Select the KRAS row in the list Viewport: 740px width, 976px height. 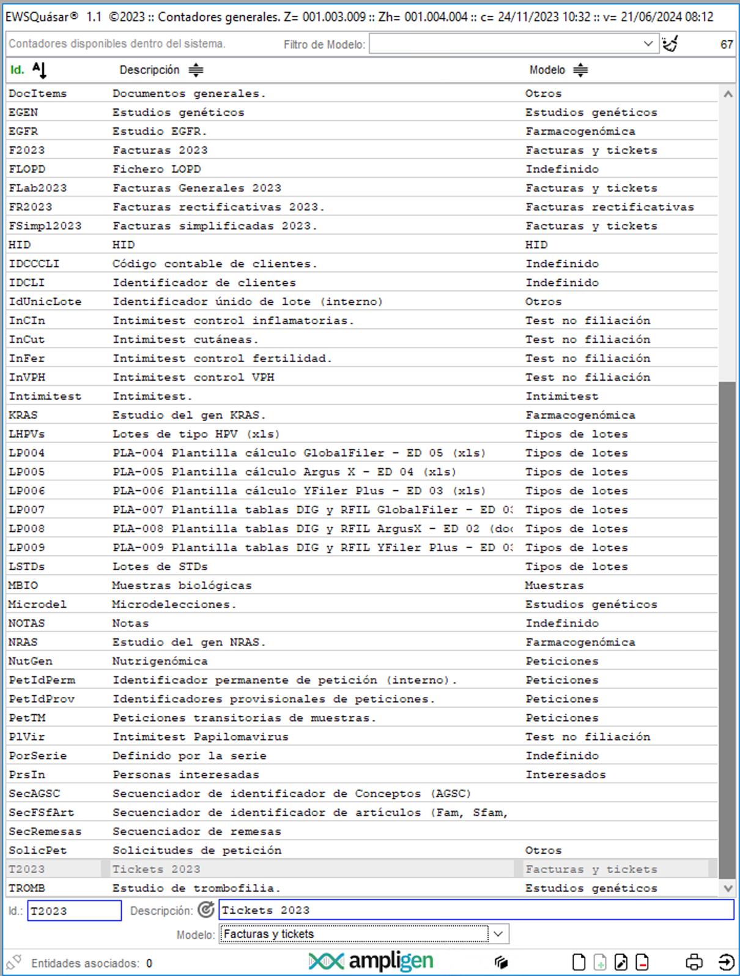point(245,415)
